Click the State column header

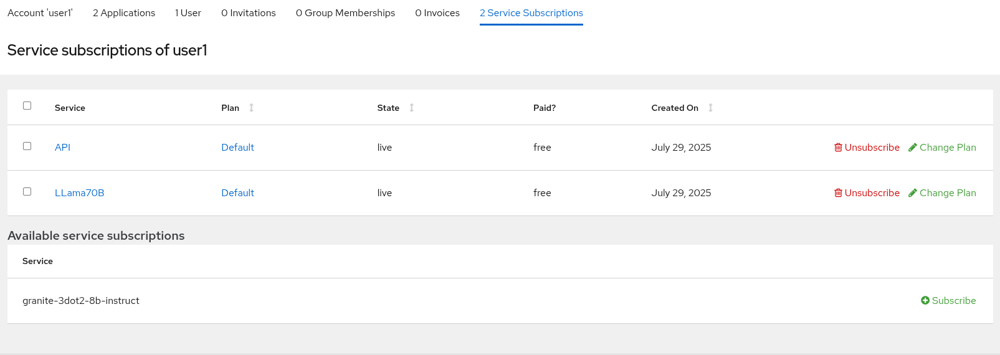pyautogui.click(x=388, y=108)
